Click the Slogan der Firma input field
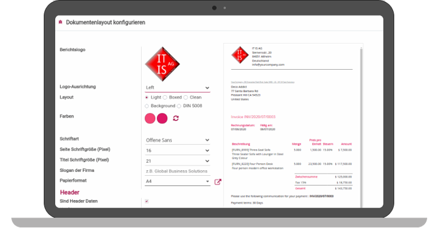438x228 pixels. pyautogui.click(x=177, y=171)
